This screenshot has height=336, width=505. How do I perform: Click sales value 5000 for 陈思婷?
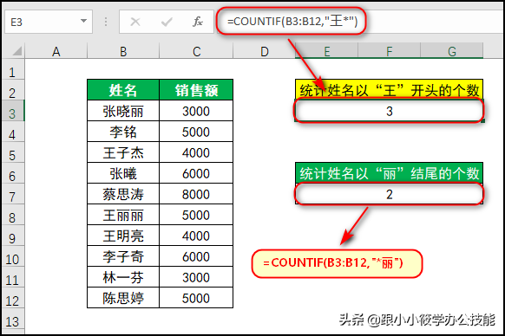[x=196, y=298]
